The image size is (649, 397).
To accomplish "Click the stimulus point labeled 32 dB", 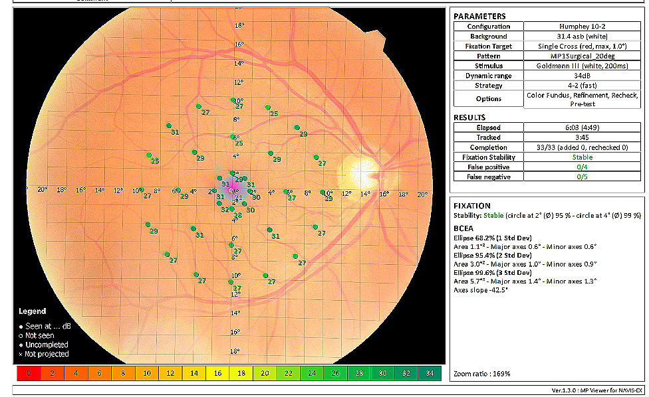I will 219,203.
